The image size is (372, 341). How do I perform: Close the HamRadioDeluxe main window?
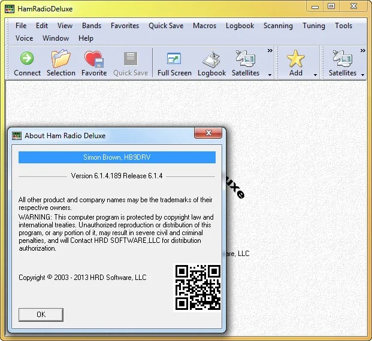point(353,7)
